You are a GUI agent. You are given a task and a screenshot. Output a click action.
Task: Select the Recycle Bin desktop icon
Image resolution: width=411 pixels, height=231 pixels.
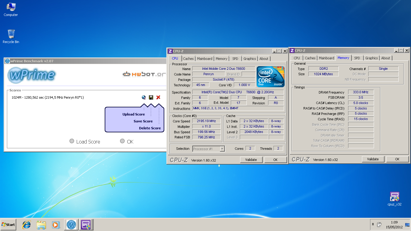tap(11, 36)
